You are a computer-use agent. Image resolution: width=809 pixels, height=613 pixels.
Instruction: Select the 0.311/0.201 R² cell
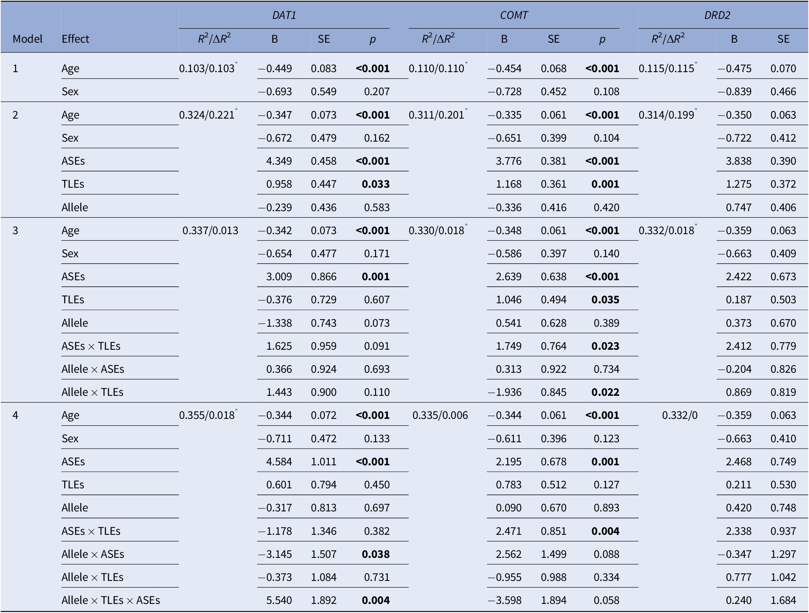[436, 115]
